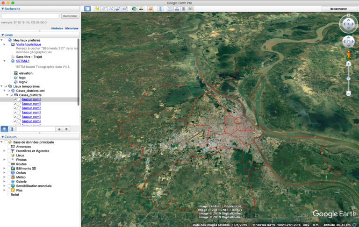359x227 pixels.
Task: Open the planet switcher (Saturn) icon
Action: [151, 9]
